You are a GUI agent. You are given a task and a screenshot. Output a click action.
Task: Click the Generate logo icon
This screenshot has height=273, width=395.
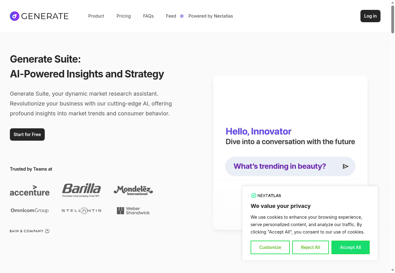[x=15, y=16]
